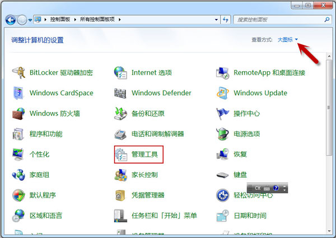
Task: Expand the arrow before 控制面板 breadcrumb
Action: 45,20
